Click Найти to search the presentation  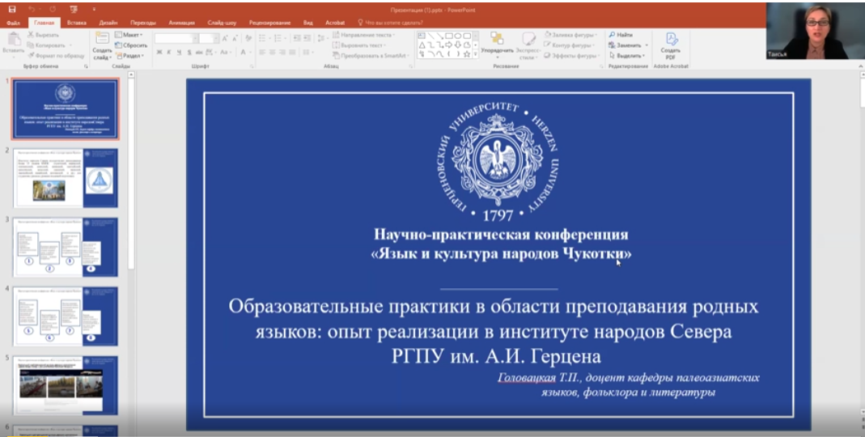621,35
